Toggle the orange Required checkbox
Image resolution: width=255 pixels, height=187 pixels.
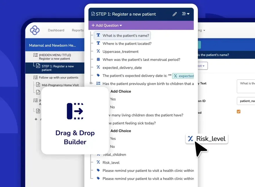point(238,112)
